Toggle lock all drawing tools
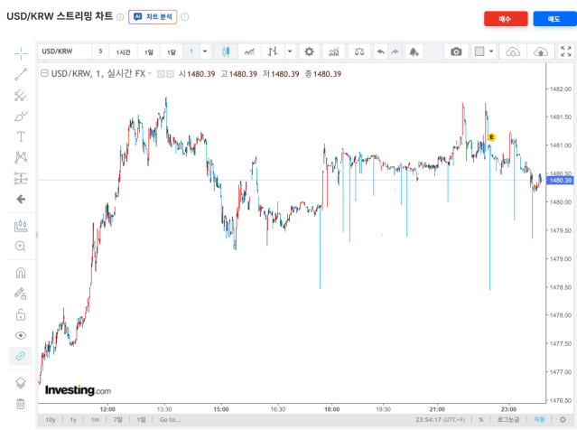The height and width of the screenshot is (430, 577). coord(21,314)
